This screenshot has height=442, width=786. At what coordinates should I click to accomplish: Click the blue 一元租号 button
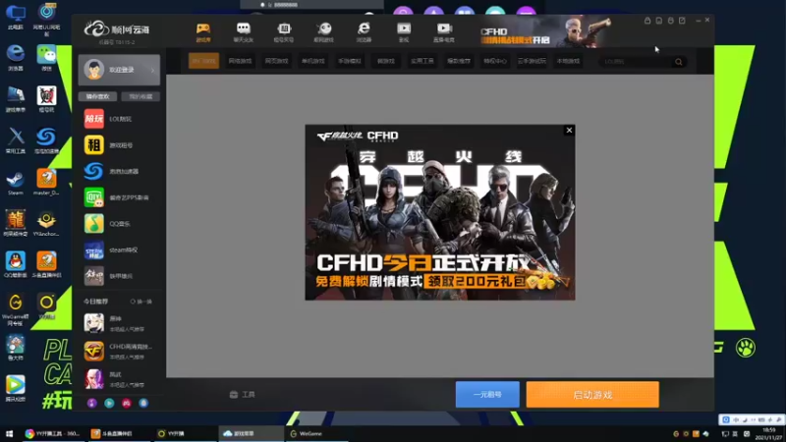click(487, 395)
